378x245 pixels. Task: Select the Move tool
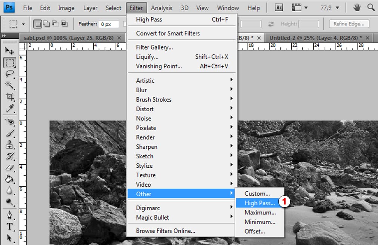9,50
